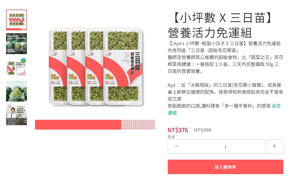Click the 三日苗 label on the front package

tap(138, 61)
